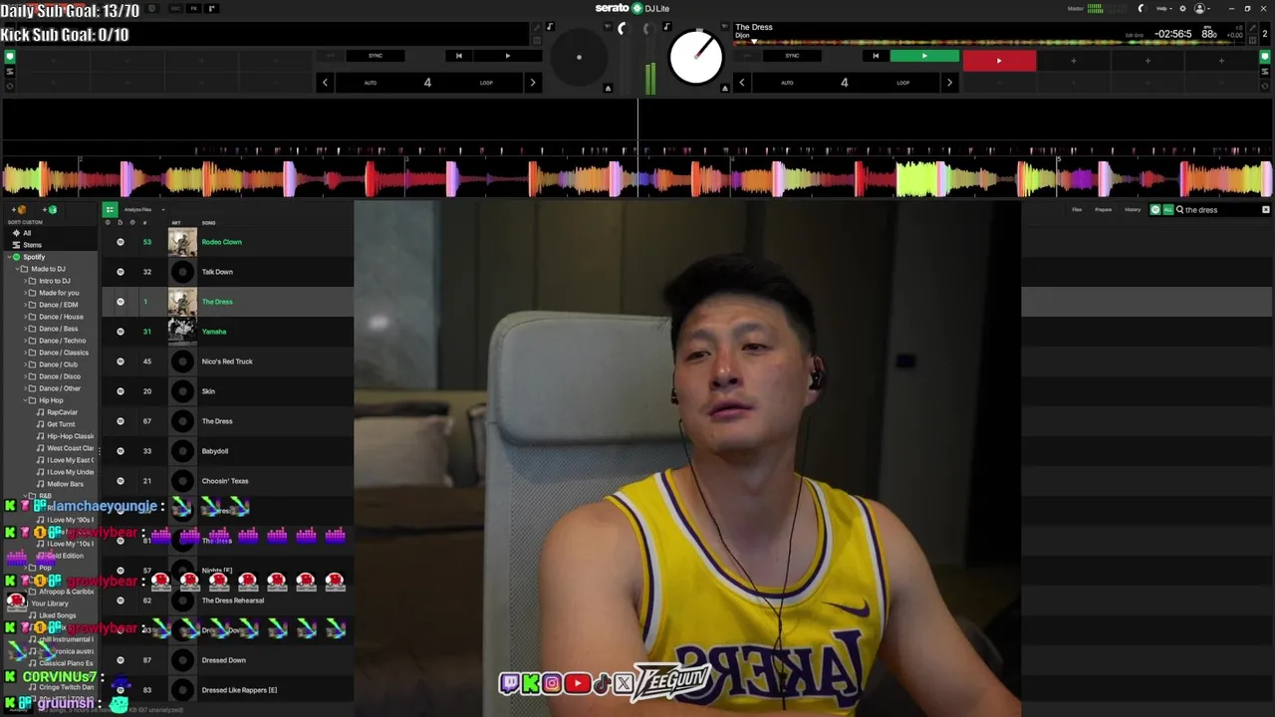Open the Prepare panel tab
Image resolution: width=1275 pixels, height=717 pixels.
click(1104, 210)
